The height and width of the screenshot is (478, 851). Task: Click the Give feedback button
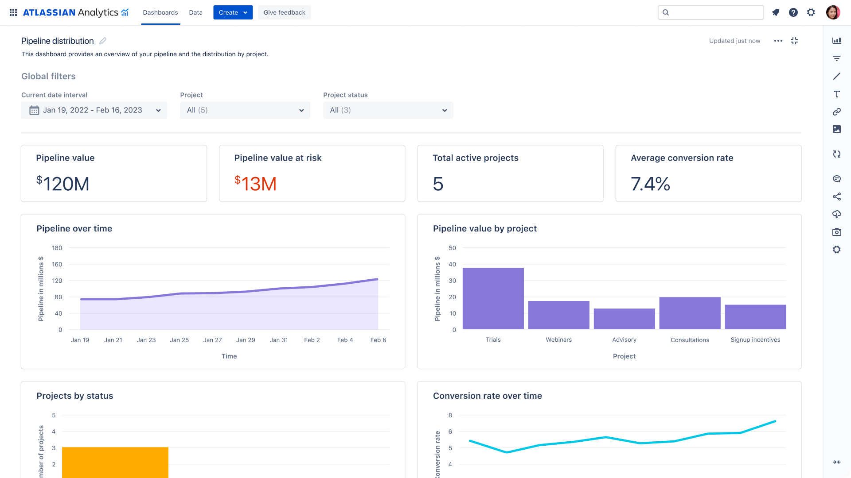[284, 12]
